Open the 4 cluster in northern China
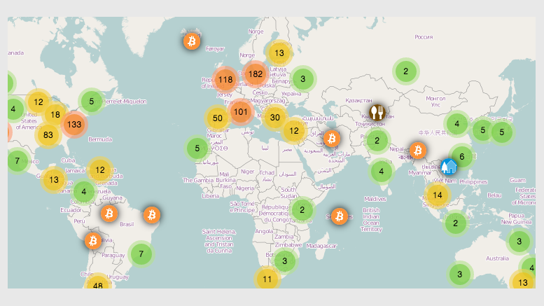This screenshot has height=306, width=544. coord(457,123)
